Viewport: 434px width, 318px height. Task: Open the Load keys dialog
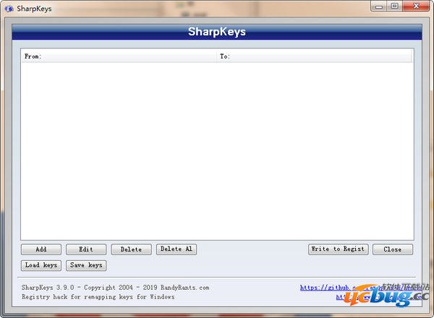pyautogui.click(x=41, y=265)
